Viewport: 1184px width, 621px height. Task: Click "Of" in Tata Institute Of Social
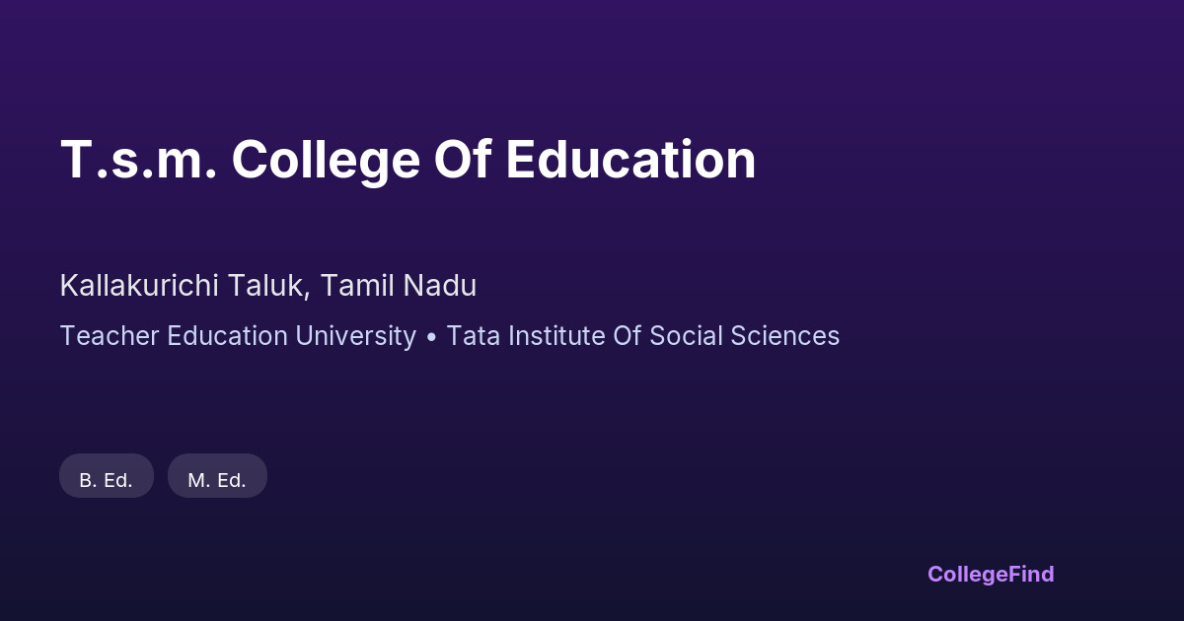click(628, 336)
